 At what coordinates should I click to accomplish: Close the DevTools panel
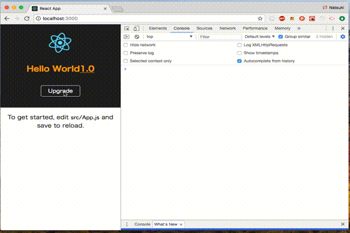(343, 29)
